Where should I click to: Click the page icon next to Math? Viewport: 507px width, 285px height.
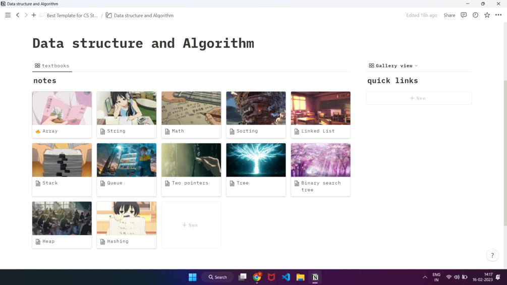(x=167, y=131)
